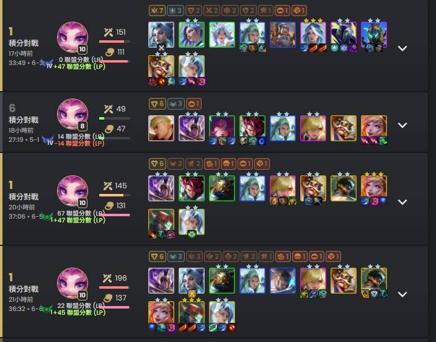Image resolution: width=436 pixels, height=342 pixels.
Task: Open the level 8 little legend avatar
Action: tap(73, 114)
